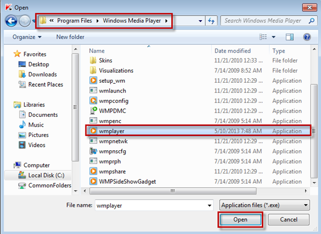Click the wmpnscfg application icon

click(x=93, y=151)
